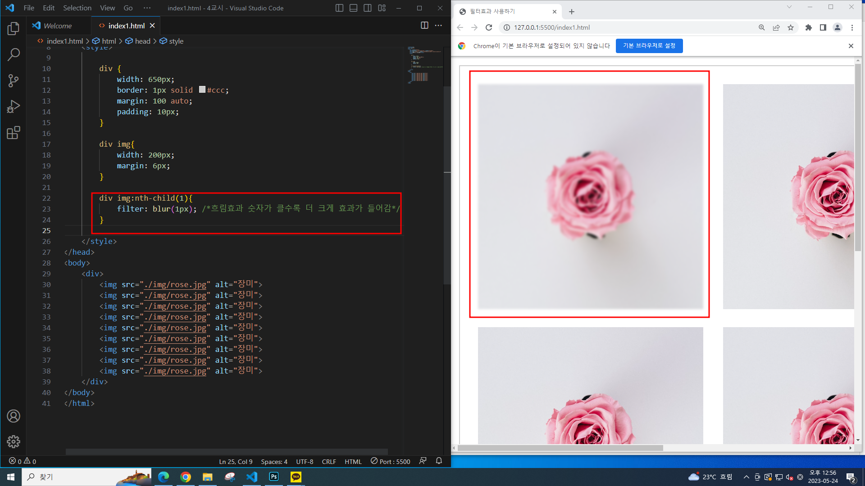The height and width of the screenshot is (486, 865).
Task: Switch to the Welcome tab
Action: (x=57, y=26)
